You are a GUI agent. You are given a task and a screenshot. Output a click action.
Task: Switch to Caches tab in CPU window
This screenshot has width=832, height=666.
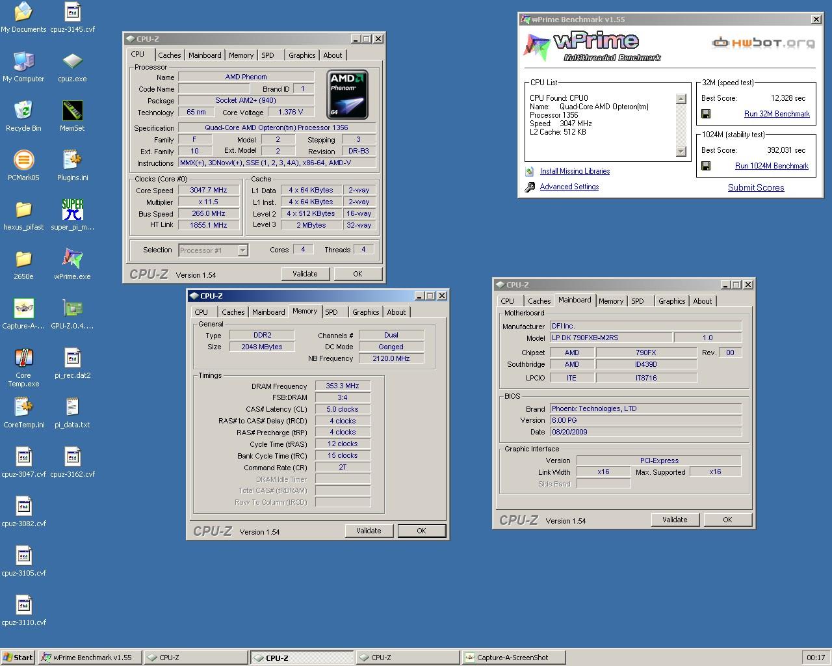coord(169,55)
